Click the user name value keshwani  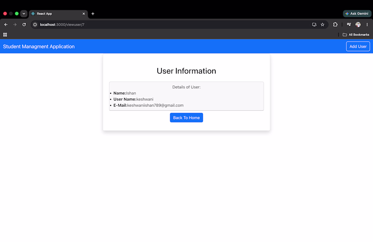tap(145, 99)
